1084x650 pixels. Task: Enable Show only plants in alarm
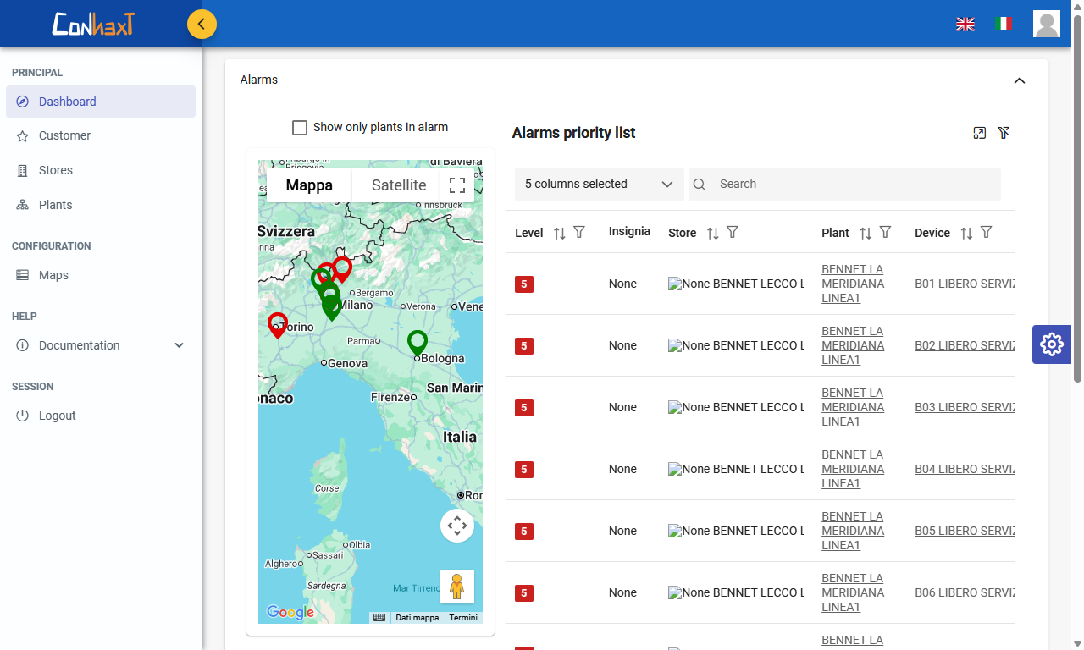pyautogui.click(x=300, y=128)
